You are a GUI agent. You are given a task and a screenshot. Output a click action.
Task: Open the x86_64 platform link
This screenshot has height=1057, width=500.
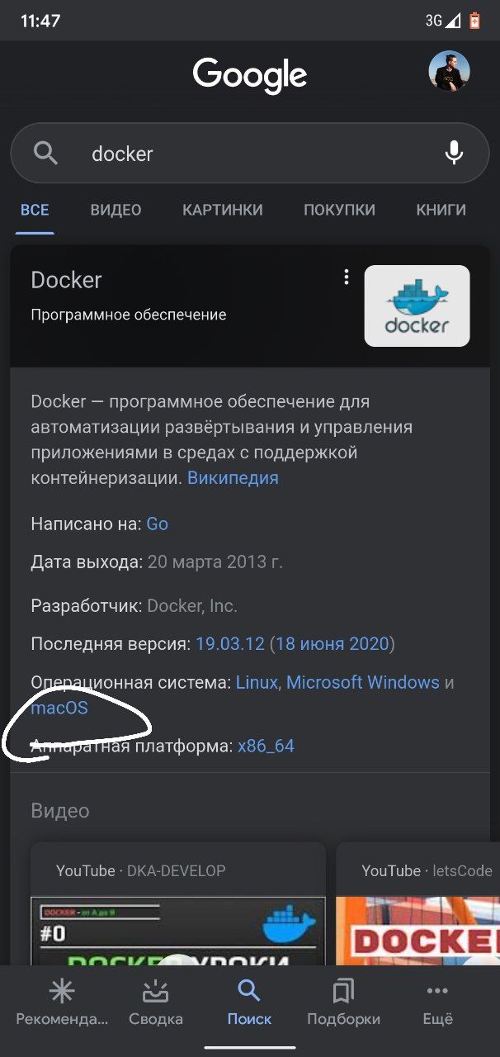click(266, 747)
